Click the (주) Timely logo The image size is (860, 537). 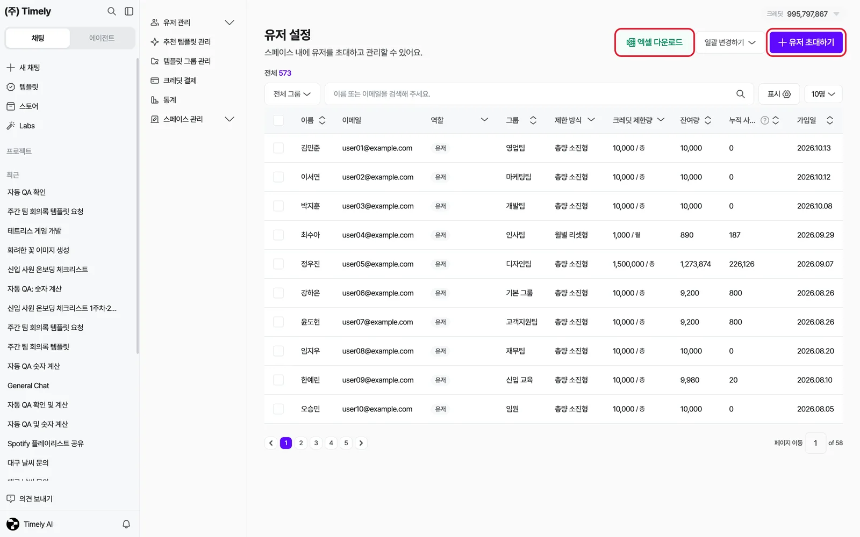click(28, 11)
